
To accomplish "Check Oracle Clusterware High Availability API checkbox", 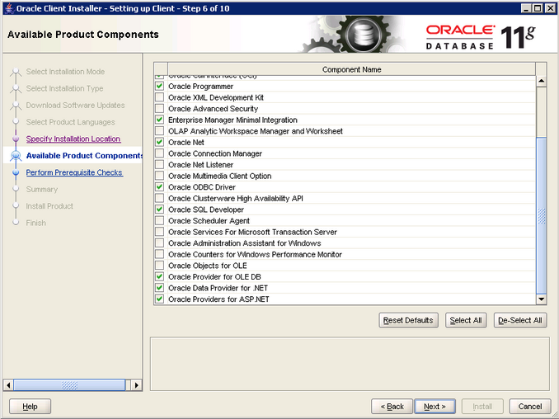I will tap(159, 198).
